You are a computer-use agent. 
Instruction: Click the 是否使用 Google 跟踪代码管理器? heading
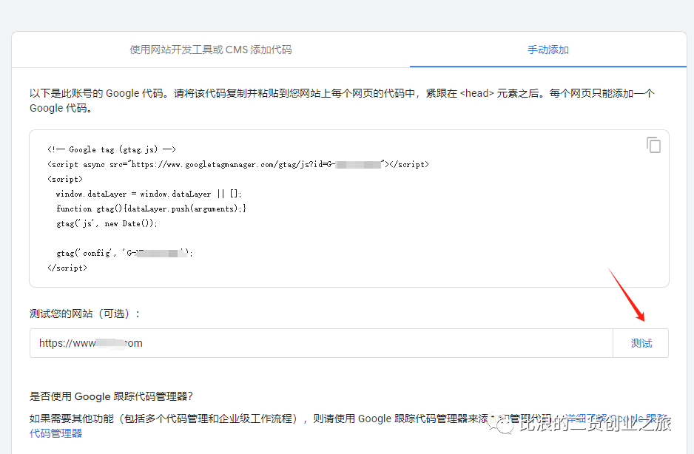(x=111, y=396)
